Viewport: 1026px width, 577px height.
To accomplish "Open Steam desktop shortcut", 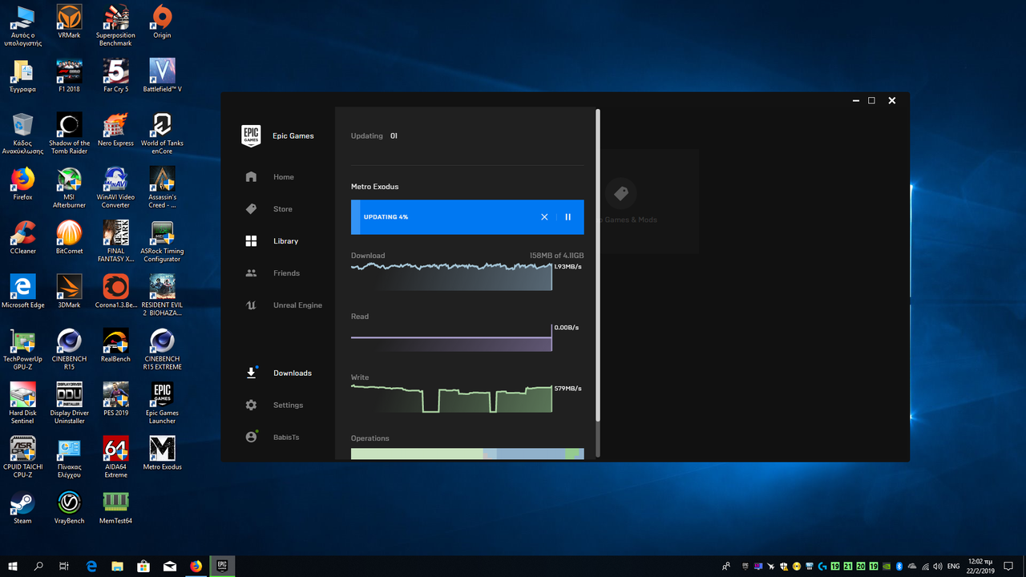I will 22,506.
